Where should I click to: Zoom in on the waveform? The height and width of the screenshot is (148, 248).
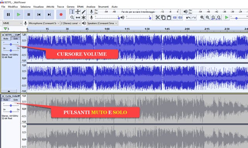(x=202, y=17)
